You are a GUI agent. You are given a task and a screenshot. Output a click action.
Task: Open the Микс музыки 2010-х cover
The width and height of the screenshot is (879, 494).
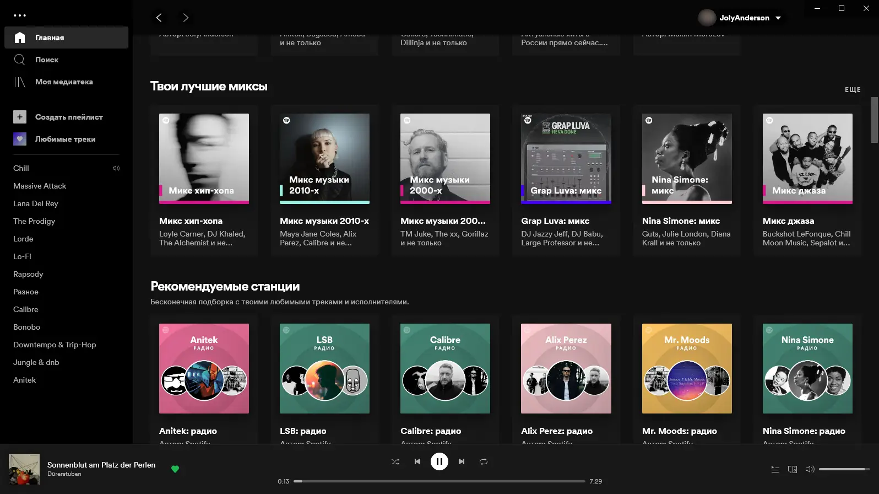324,159
